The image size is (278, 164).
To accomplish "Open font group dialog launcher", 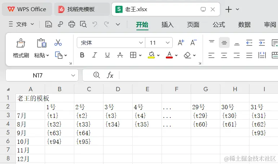I will 200,63.
